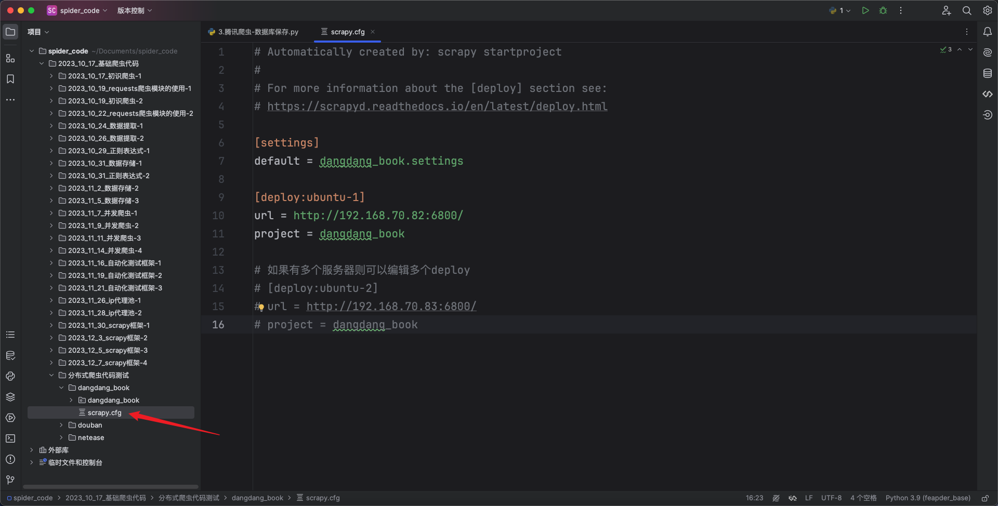Expand the netease folder
The height and width of the screenshot is (506, 998).
[x=61, y=437]
